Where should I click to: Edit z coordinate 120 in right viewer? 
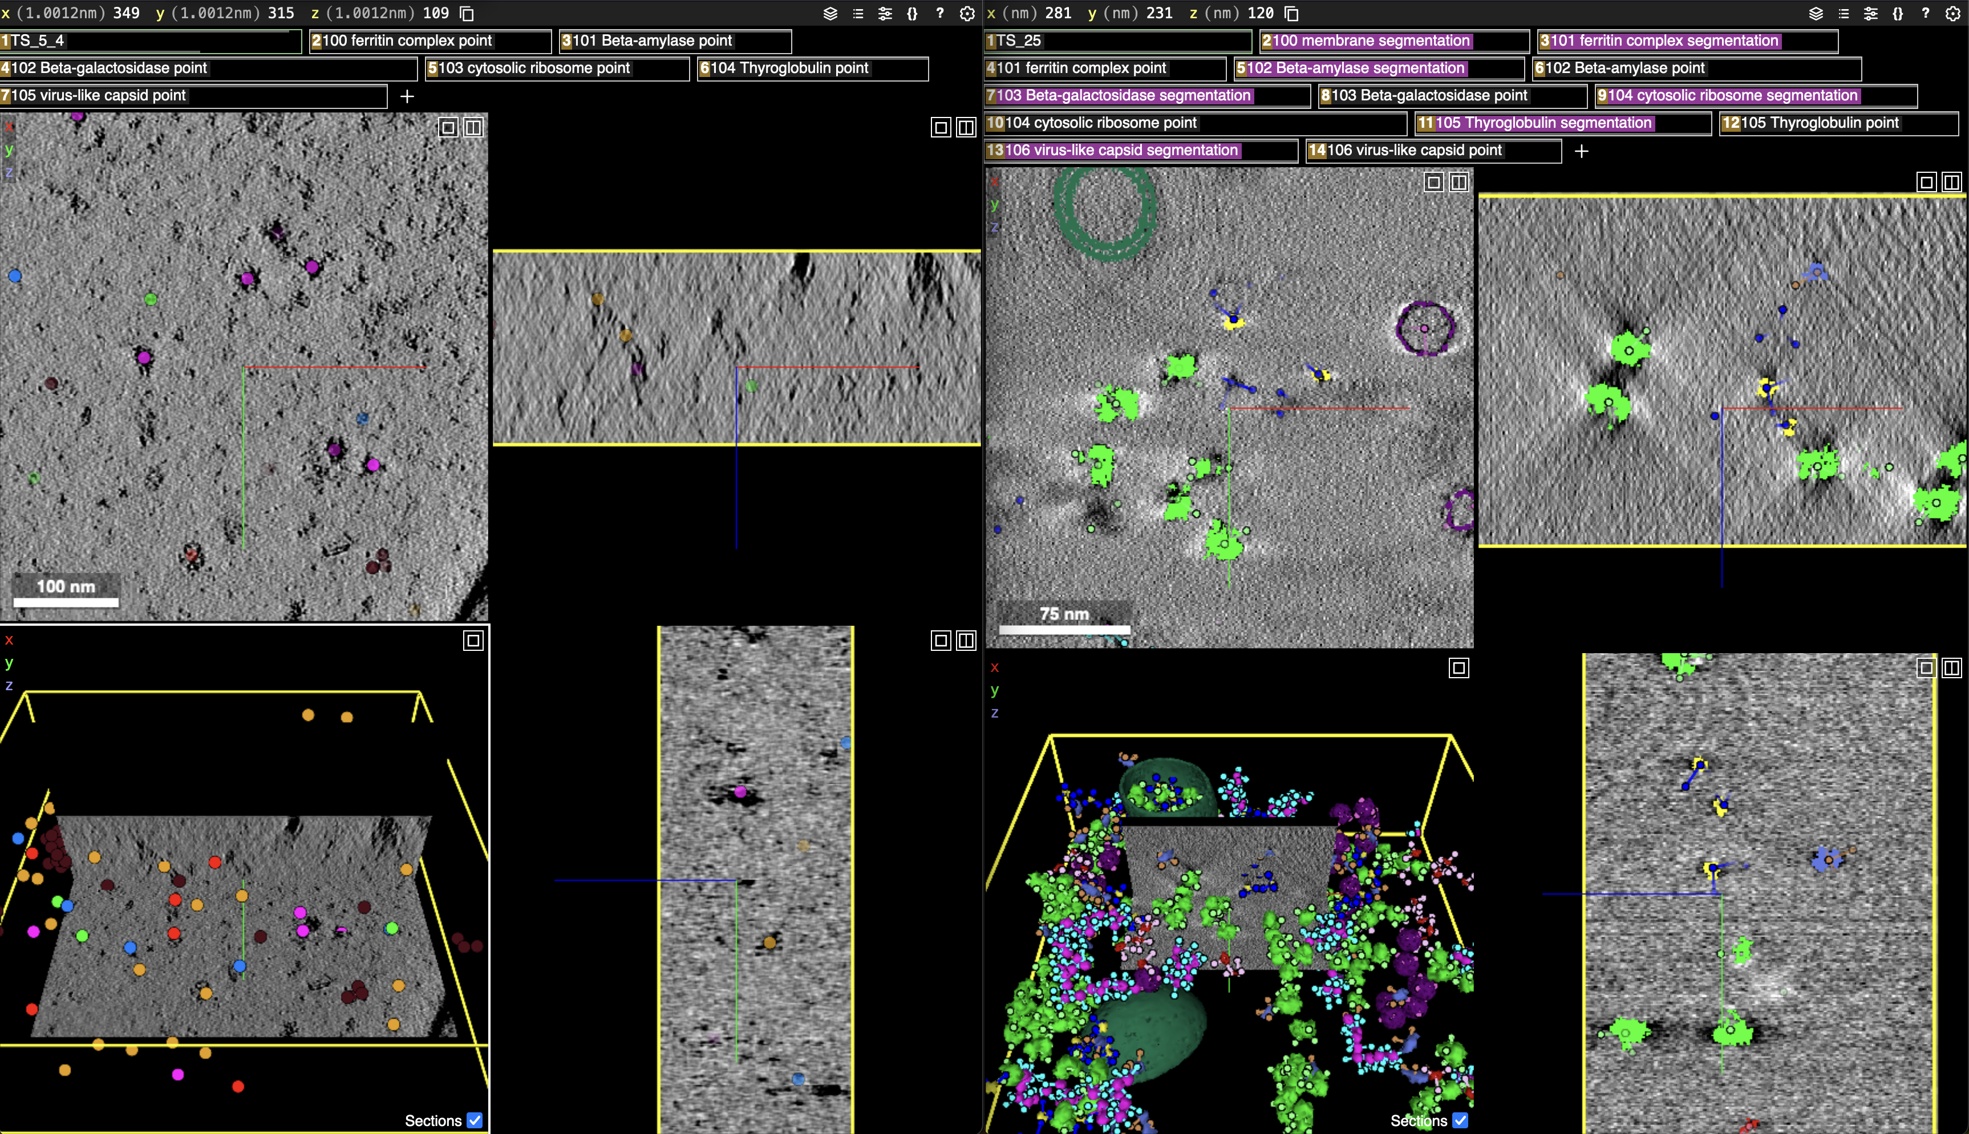tap(1261, 13)
